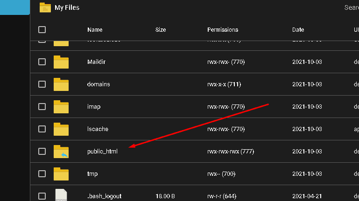Image resolution: width=359 pixels, height=201 pixels.
Task: Click the imap folder icon
Action: [61, 107]
